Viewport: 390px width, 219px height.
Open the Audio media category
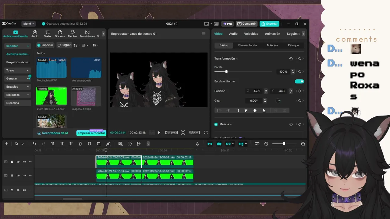(x=35, y=34)
